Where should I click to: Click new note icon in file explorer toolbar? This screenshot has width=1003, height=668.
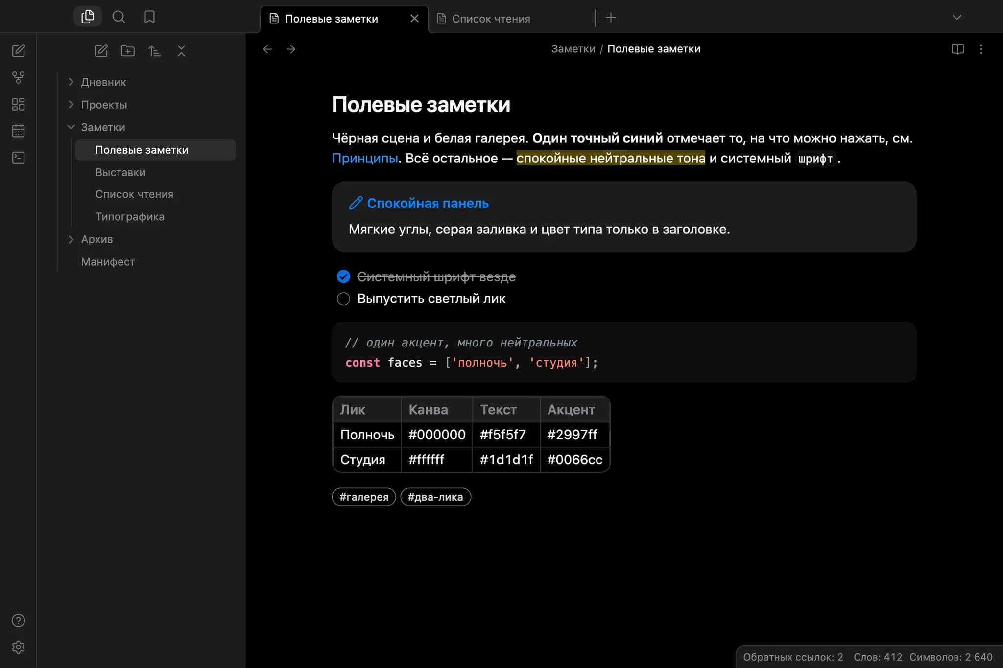click(101, 51)
